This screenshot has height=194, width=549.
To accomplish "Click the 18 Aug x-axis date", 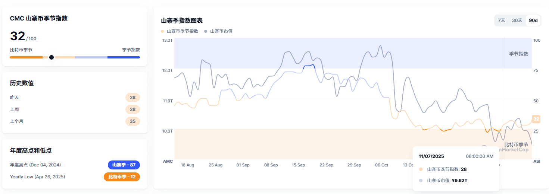I will click(187, 165).
